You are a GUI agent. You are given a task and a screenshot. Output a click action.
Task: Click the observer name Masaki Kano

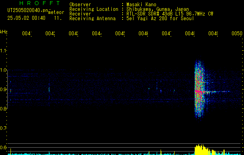141,5
